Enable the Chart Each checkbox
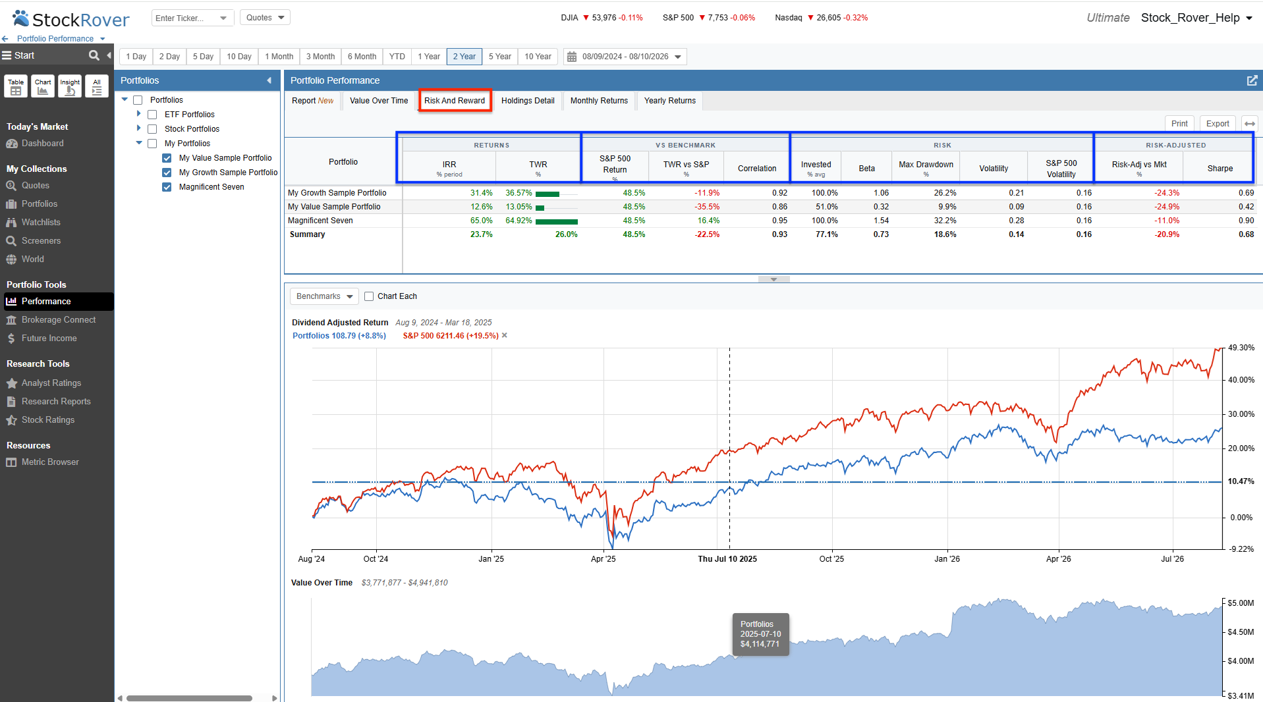Screen dimensions: 1263x702 click(x=369, y=296)
